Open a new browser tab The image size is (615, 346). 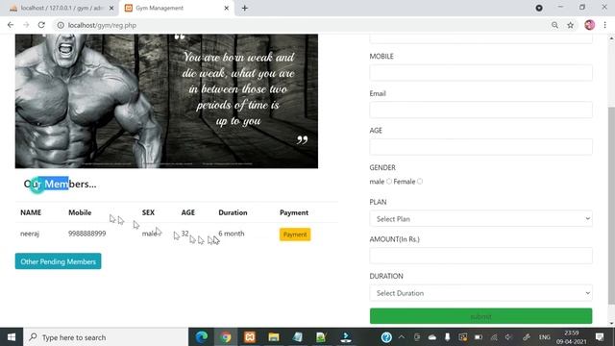pos(245,8)
